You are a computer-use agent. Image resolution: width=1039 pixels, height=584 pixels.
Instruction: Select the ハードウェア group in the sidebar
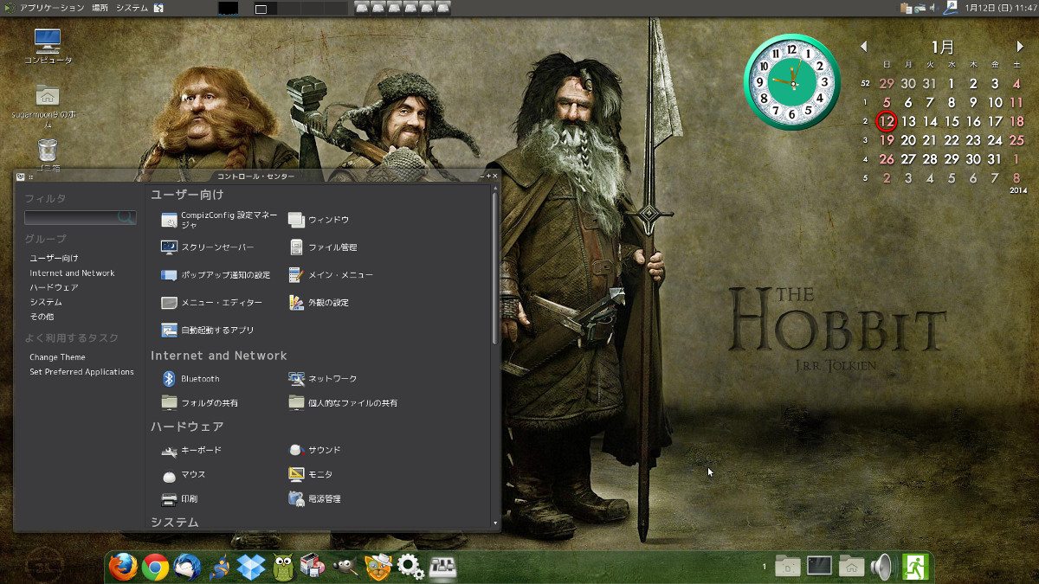pos(54,287)
